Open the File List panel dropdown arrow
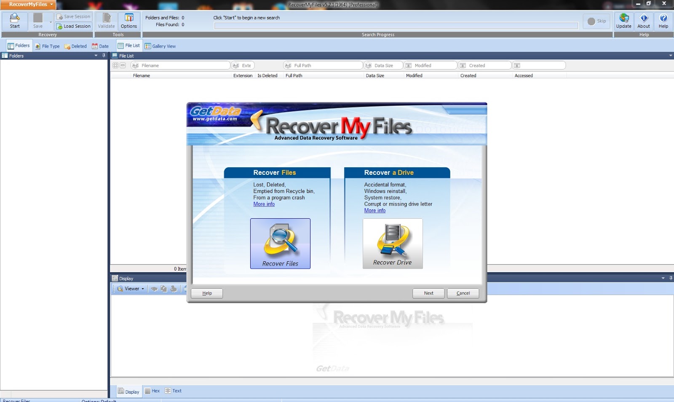The height and width of the screenshot is (402, 674). coord(671,56)
